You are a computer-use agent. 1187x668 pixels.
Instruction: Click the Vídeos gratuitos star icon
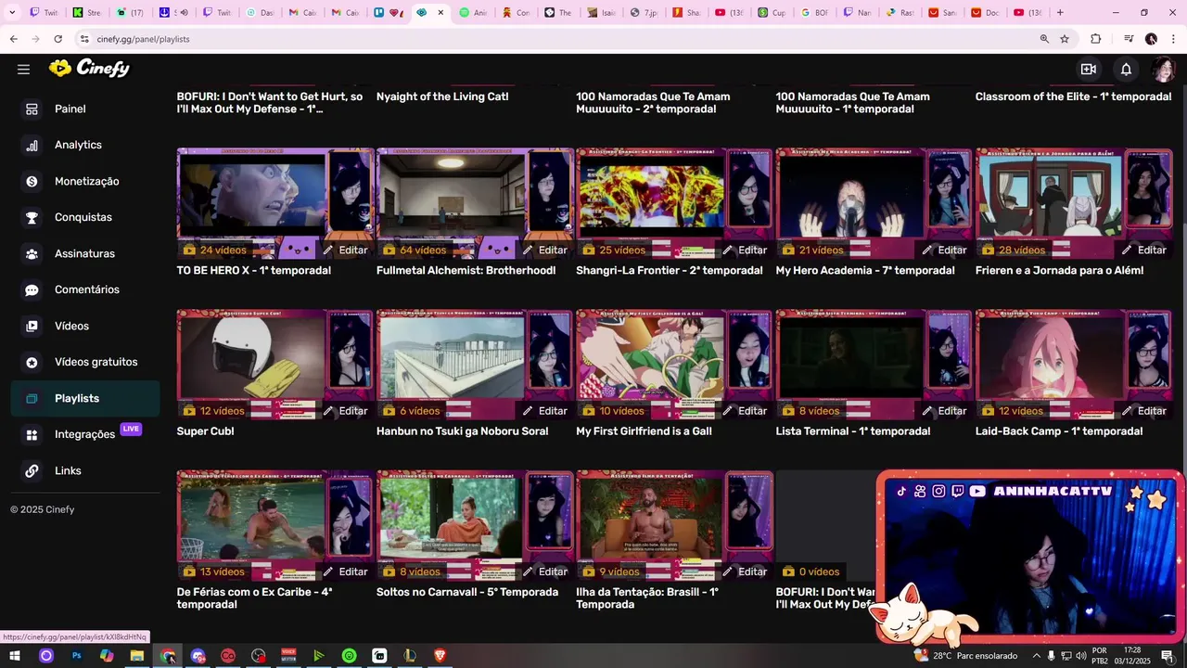32,362
